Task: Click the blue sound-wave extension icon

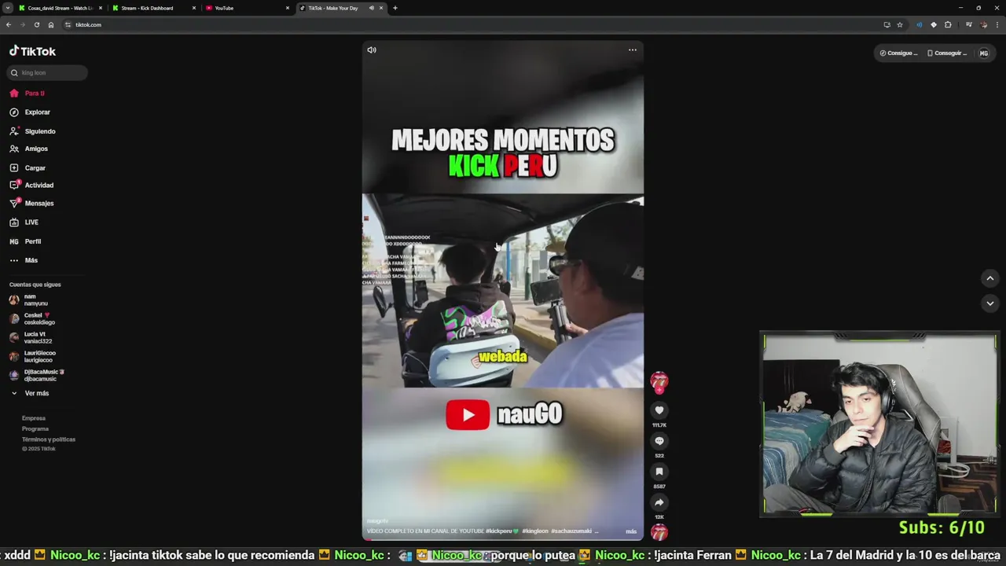Action: [x=919, y=24]
